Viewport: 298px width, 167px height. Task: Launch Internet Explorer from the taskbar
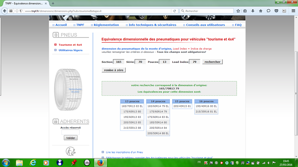click(x=33, y=163)
